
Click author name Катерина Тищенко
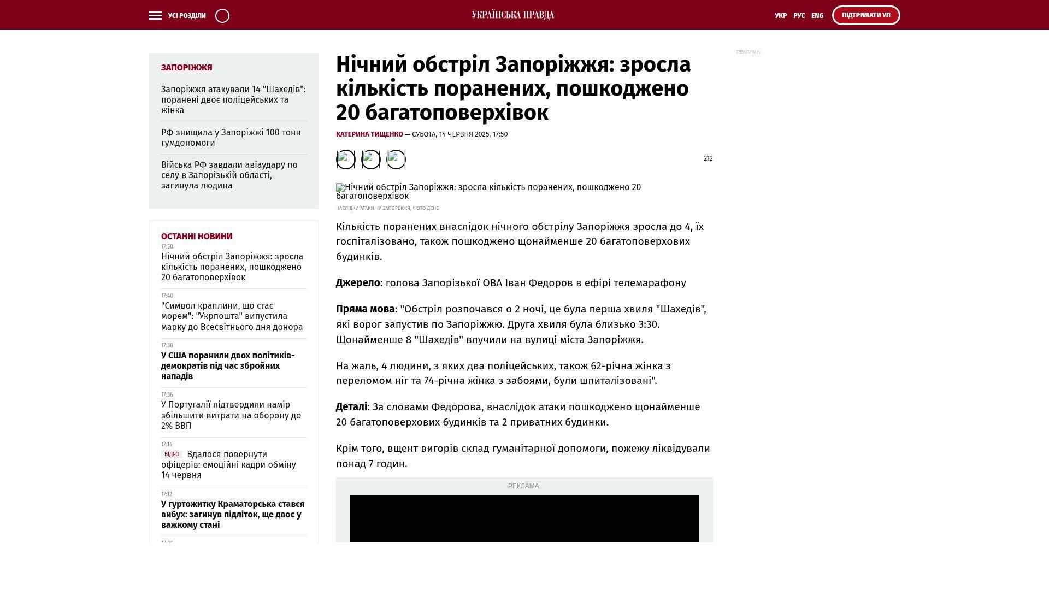click(x=369, y=134)
